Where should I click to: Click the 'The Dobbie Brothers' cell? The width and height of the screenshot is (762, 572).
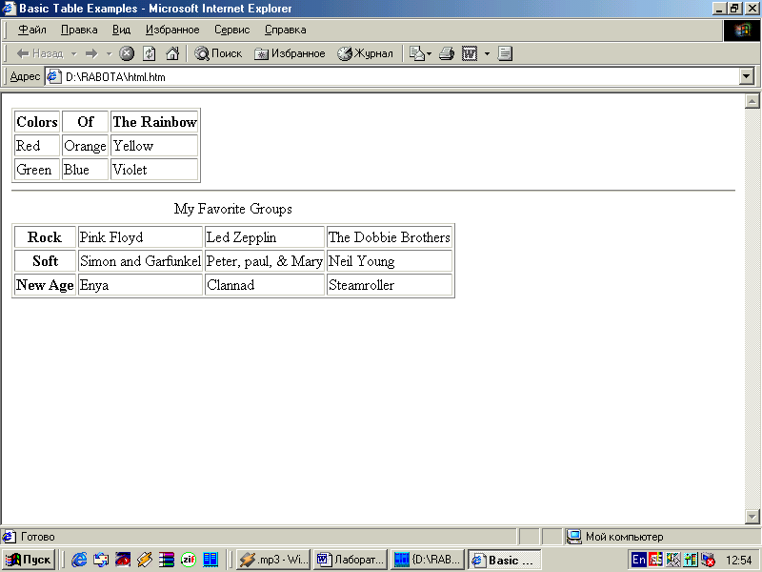click(x=390, y=236)
